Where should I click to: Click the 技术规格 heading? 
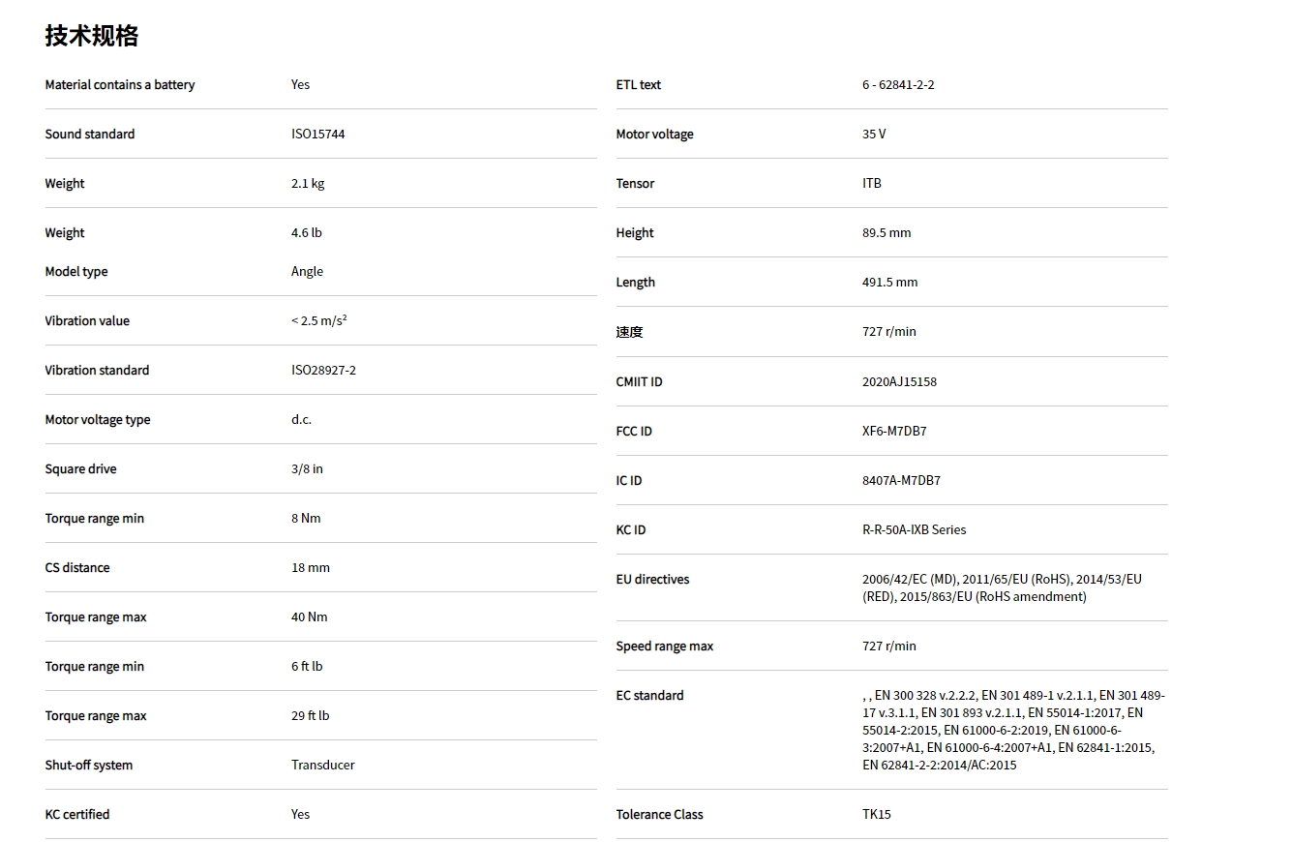click(92, 36)
